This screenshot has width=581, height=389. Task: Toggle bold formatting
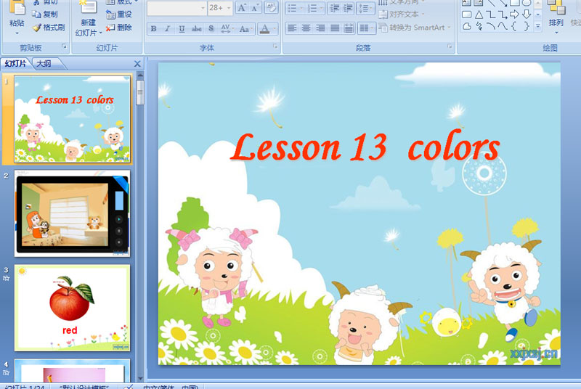[153, 28]
